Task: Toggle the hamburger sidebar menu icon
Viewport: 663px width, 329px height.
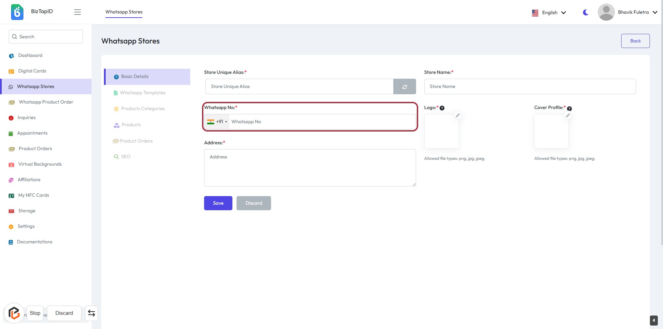Action: tap(77, 12)
